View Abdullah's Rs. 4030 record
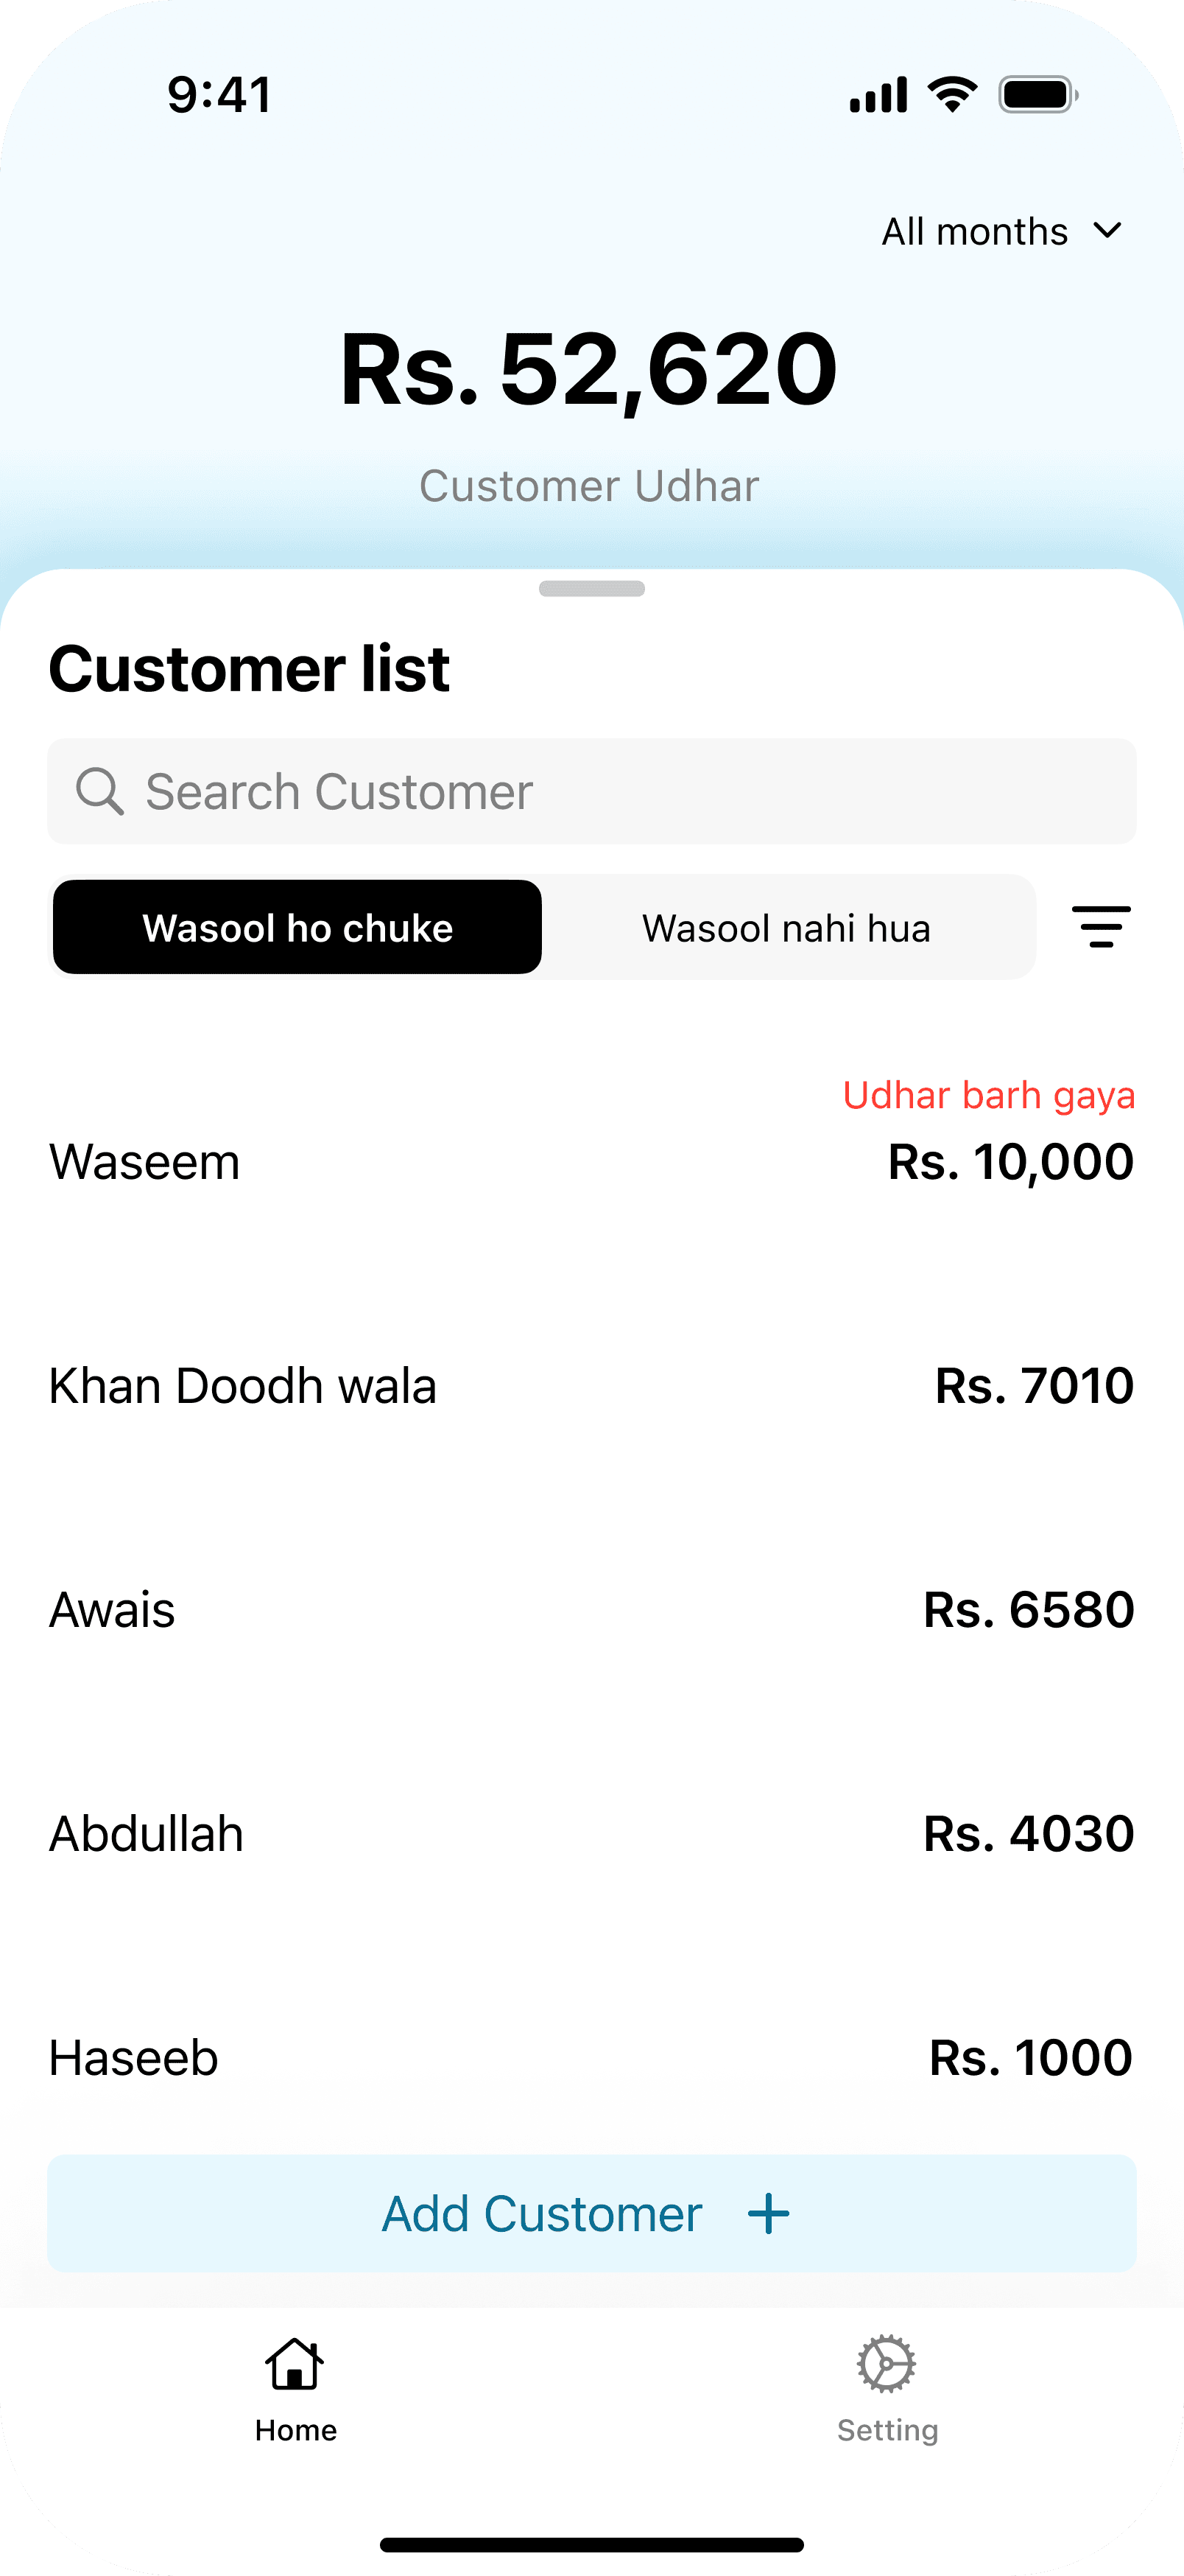Screen dimensions: 1184x2576 (591, 1834)
